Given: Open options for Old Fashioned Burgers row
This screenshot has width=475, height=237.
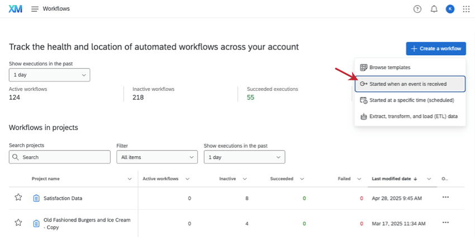Looking at the screenshot, I should 445,223.
